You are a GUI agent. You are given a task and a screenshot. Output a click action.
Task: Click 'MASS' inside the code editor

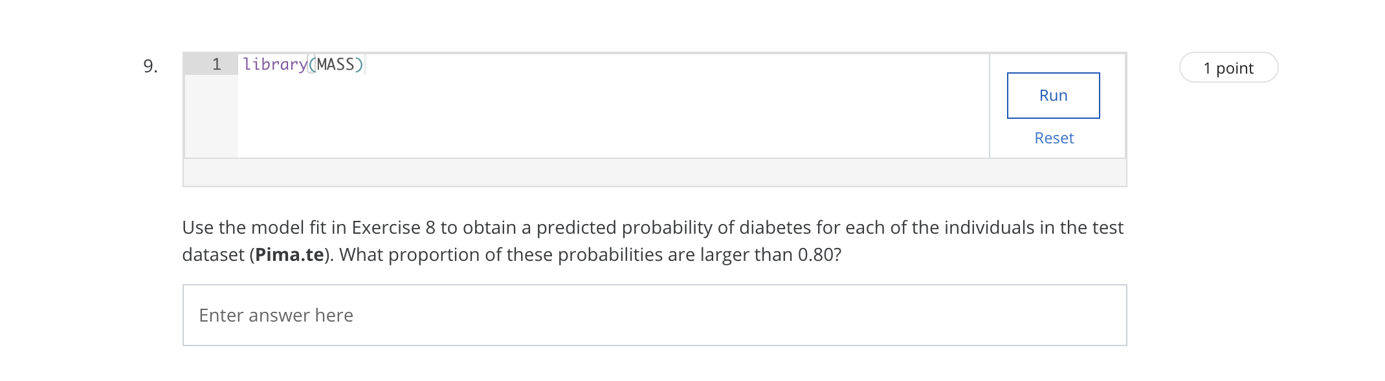(x=335, y=65)
